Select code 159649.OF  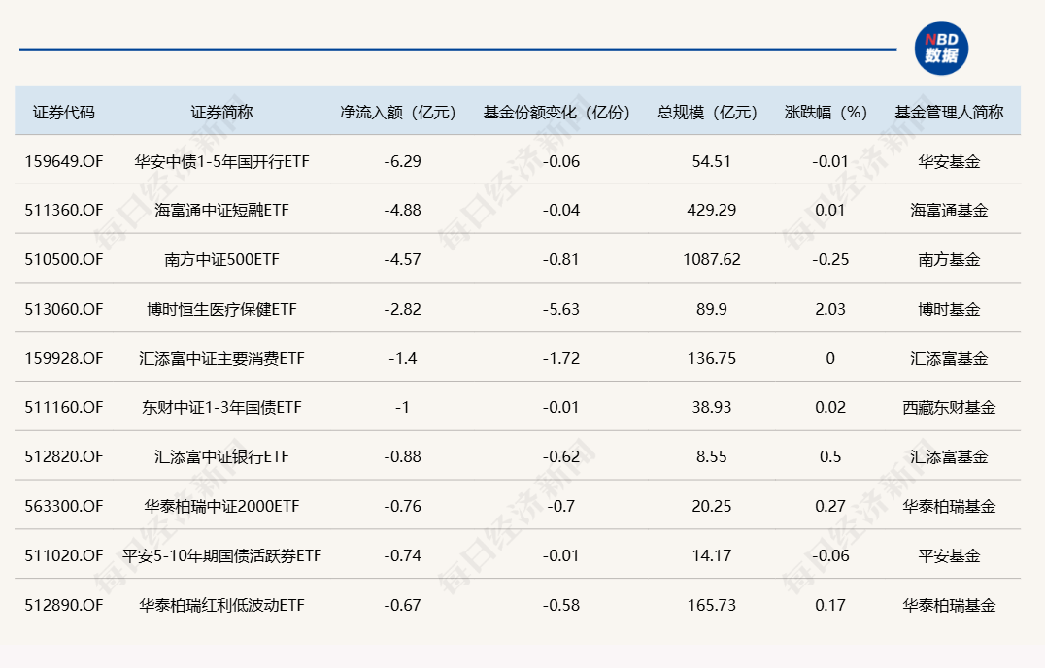(x=64, y=161)
